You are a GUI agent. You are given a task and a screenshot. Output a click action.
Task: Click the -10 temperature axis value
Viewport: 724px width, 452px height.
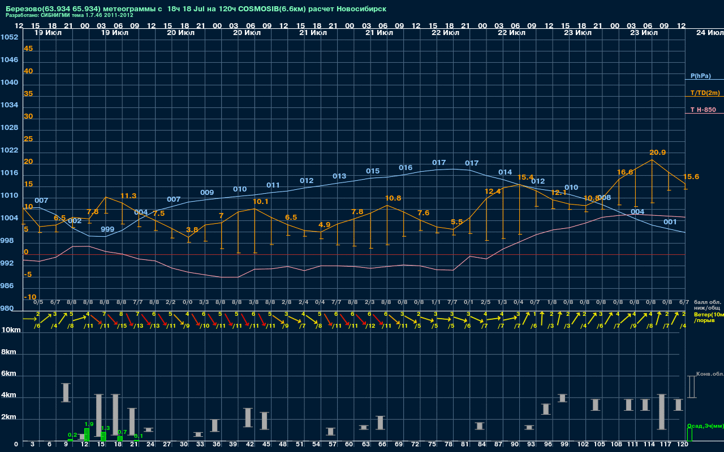click(x=30, y=297)
